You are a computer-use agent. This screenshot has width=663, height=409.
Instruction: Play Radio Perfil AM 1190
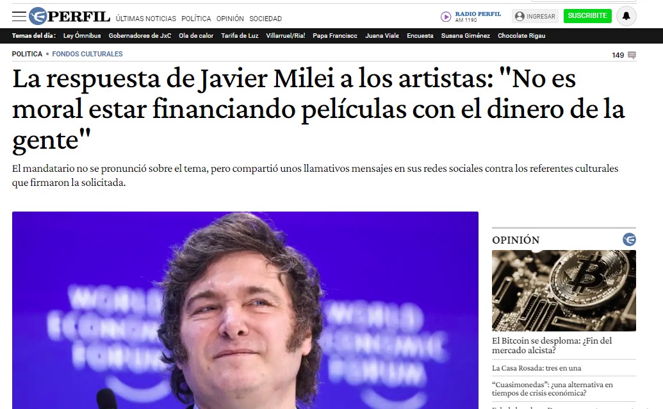tap(446, 17)
